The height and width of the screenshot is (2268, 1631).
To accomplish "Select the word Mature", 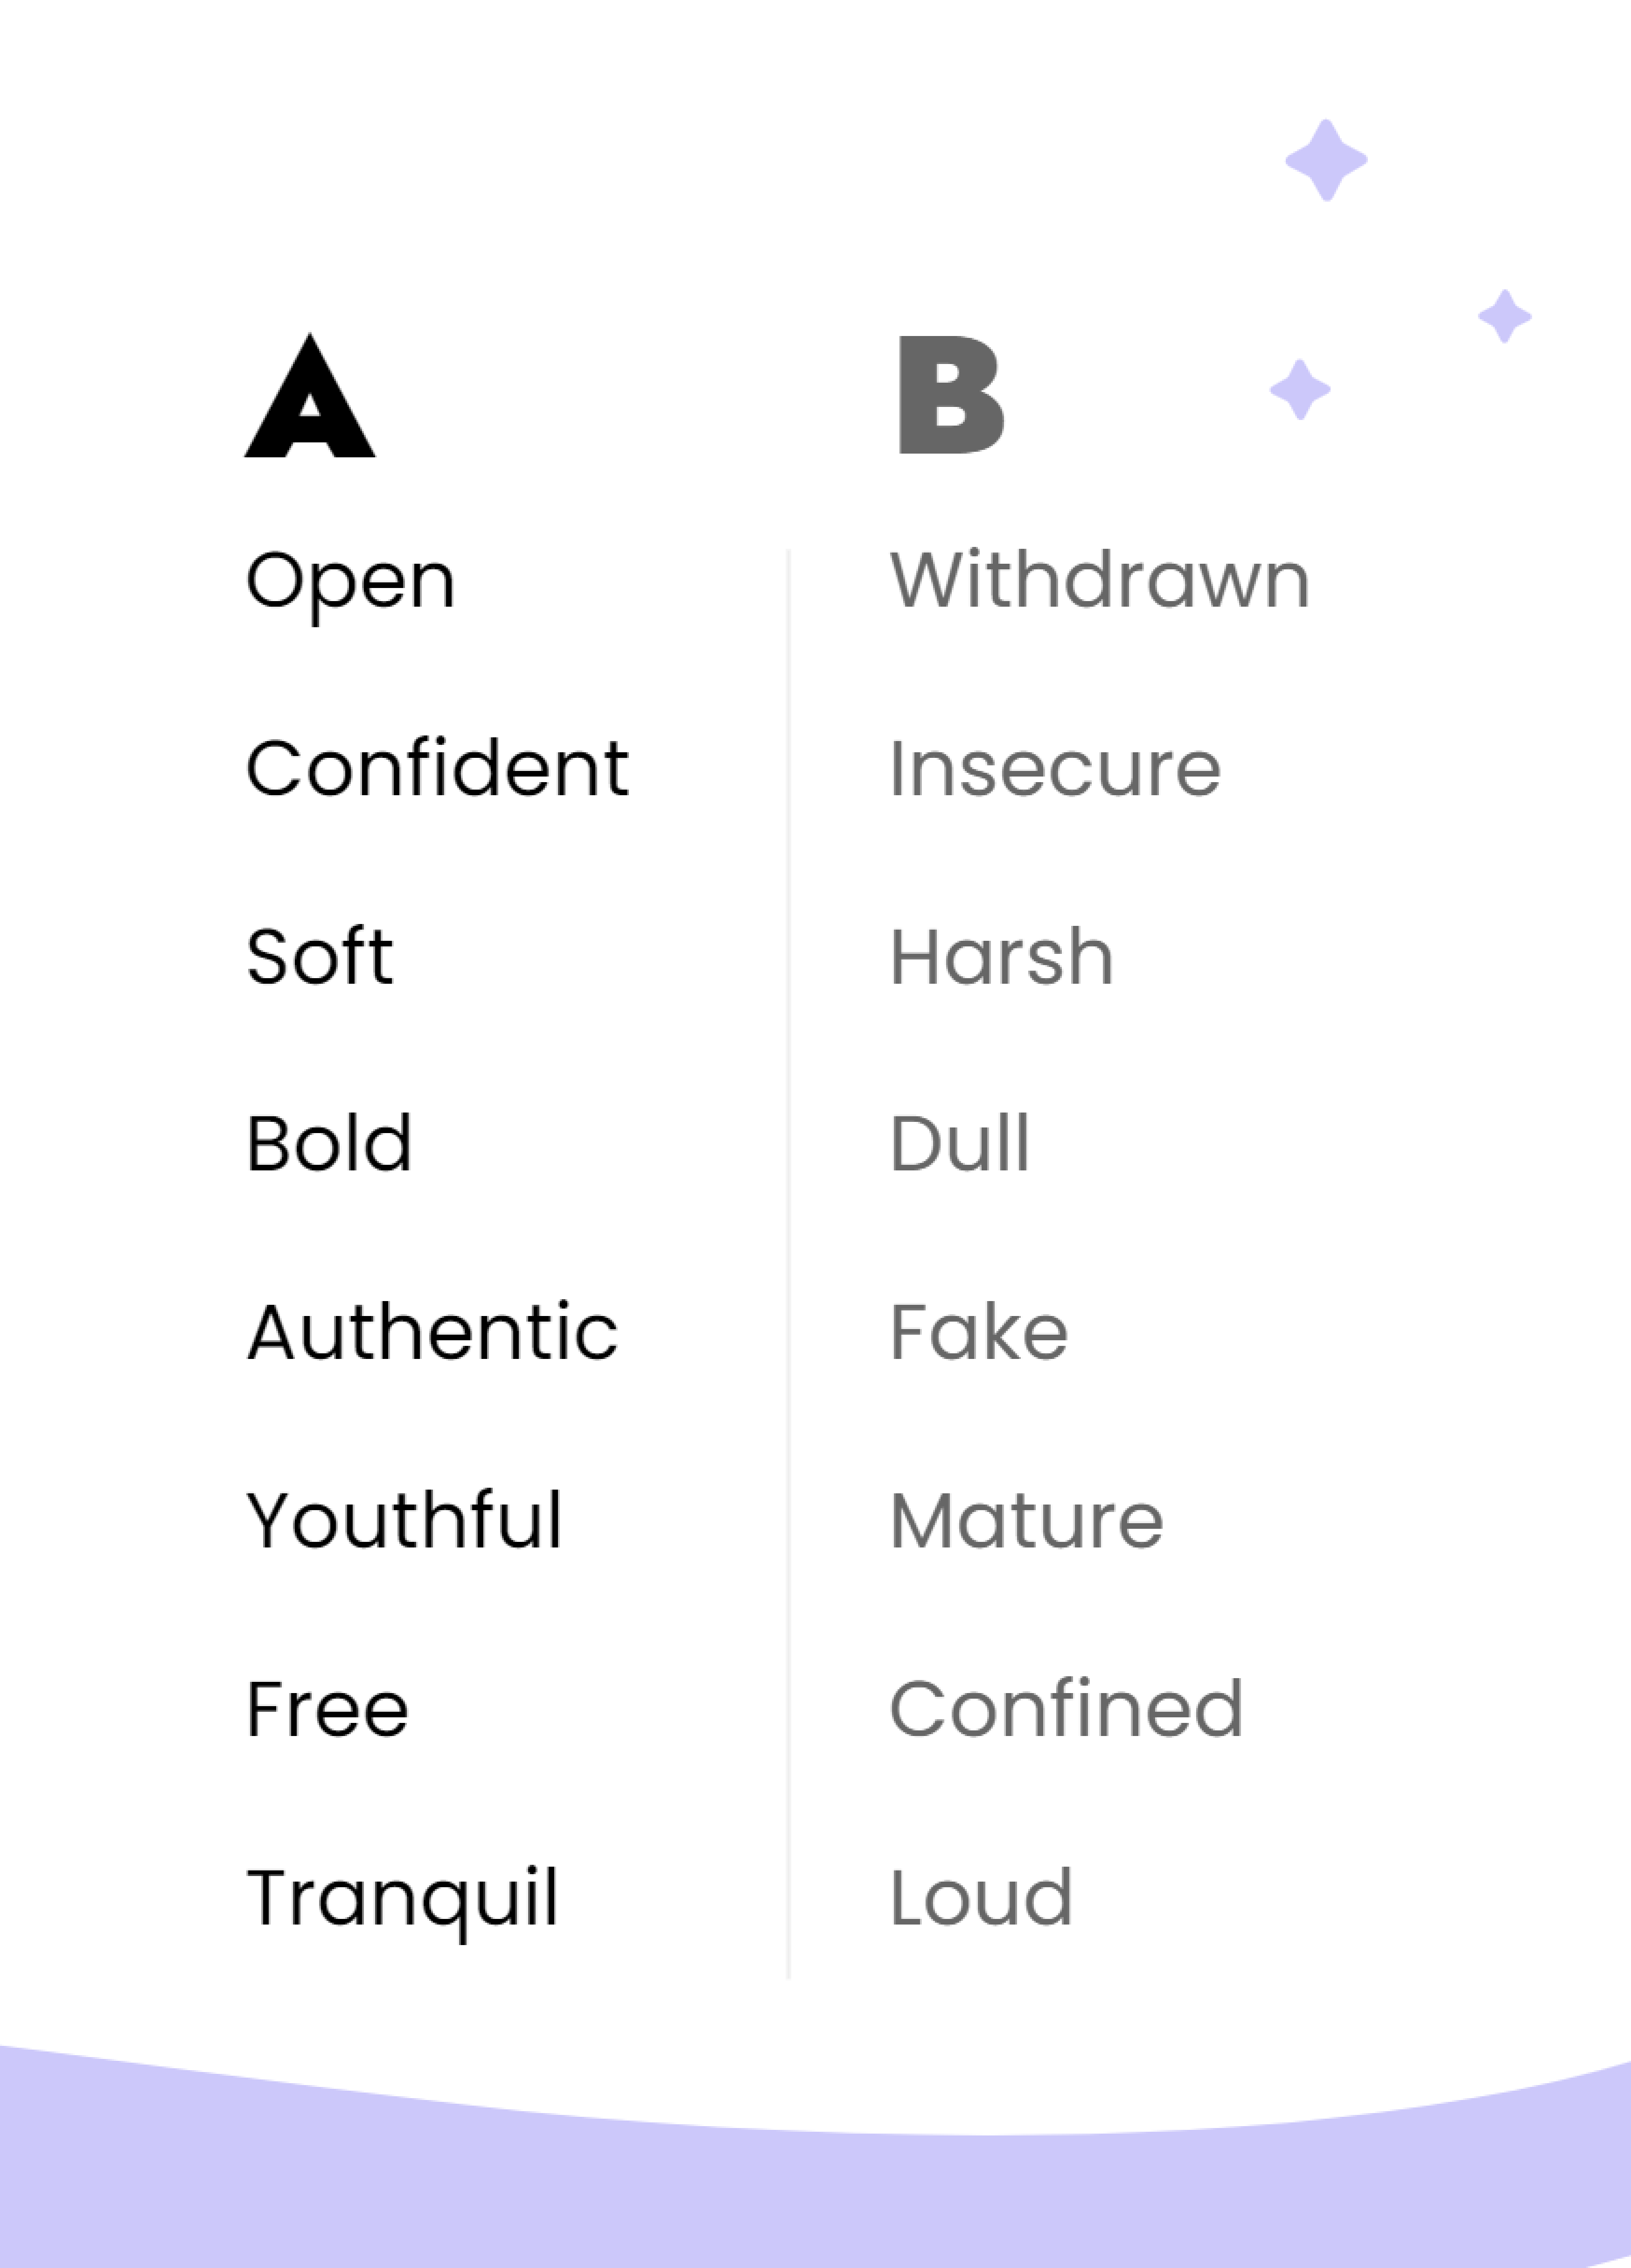I will (x=1027, y=1521).
